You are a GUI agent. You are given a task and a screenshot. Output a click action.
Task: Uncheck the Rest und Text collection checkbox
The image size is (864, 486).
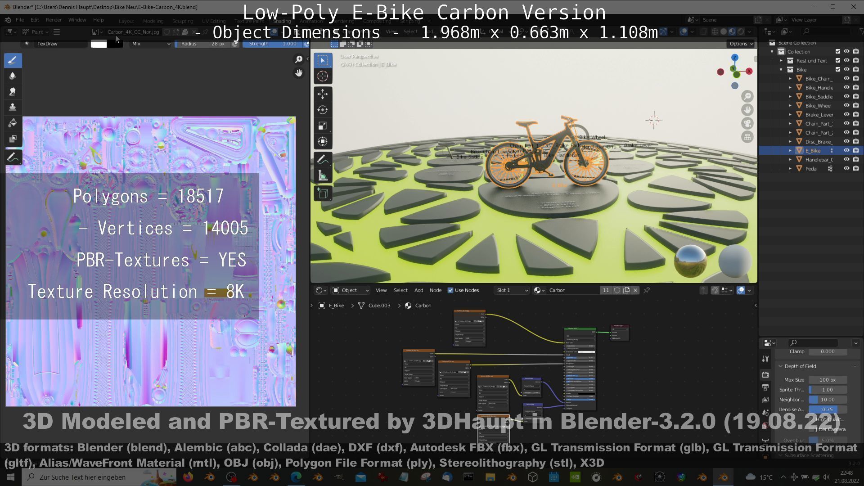pos(837,60)
